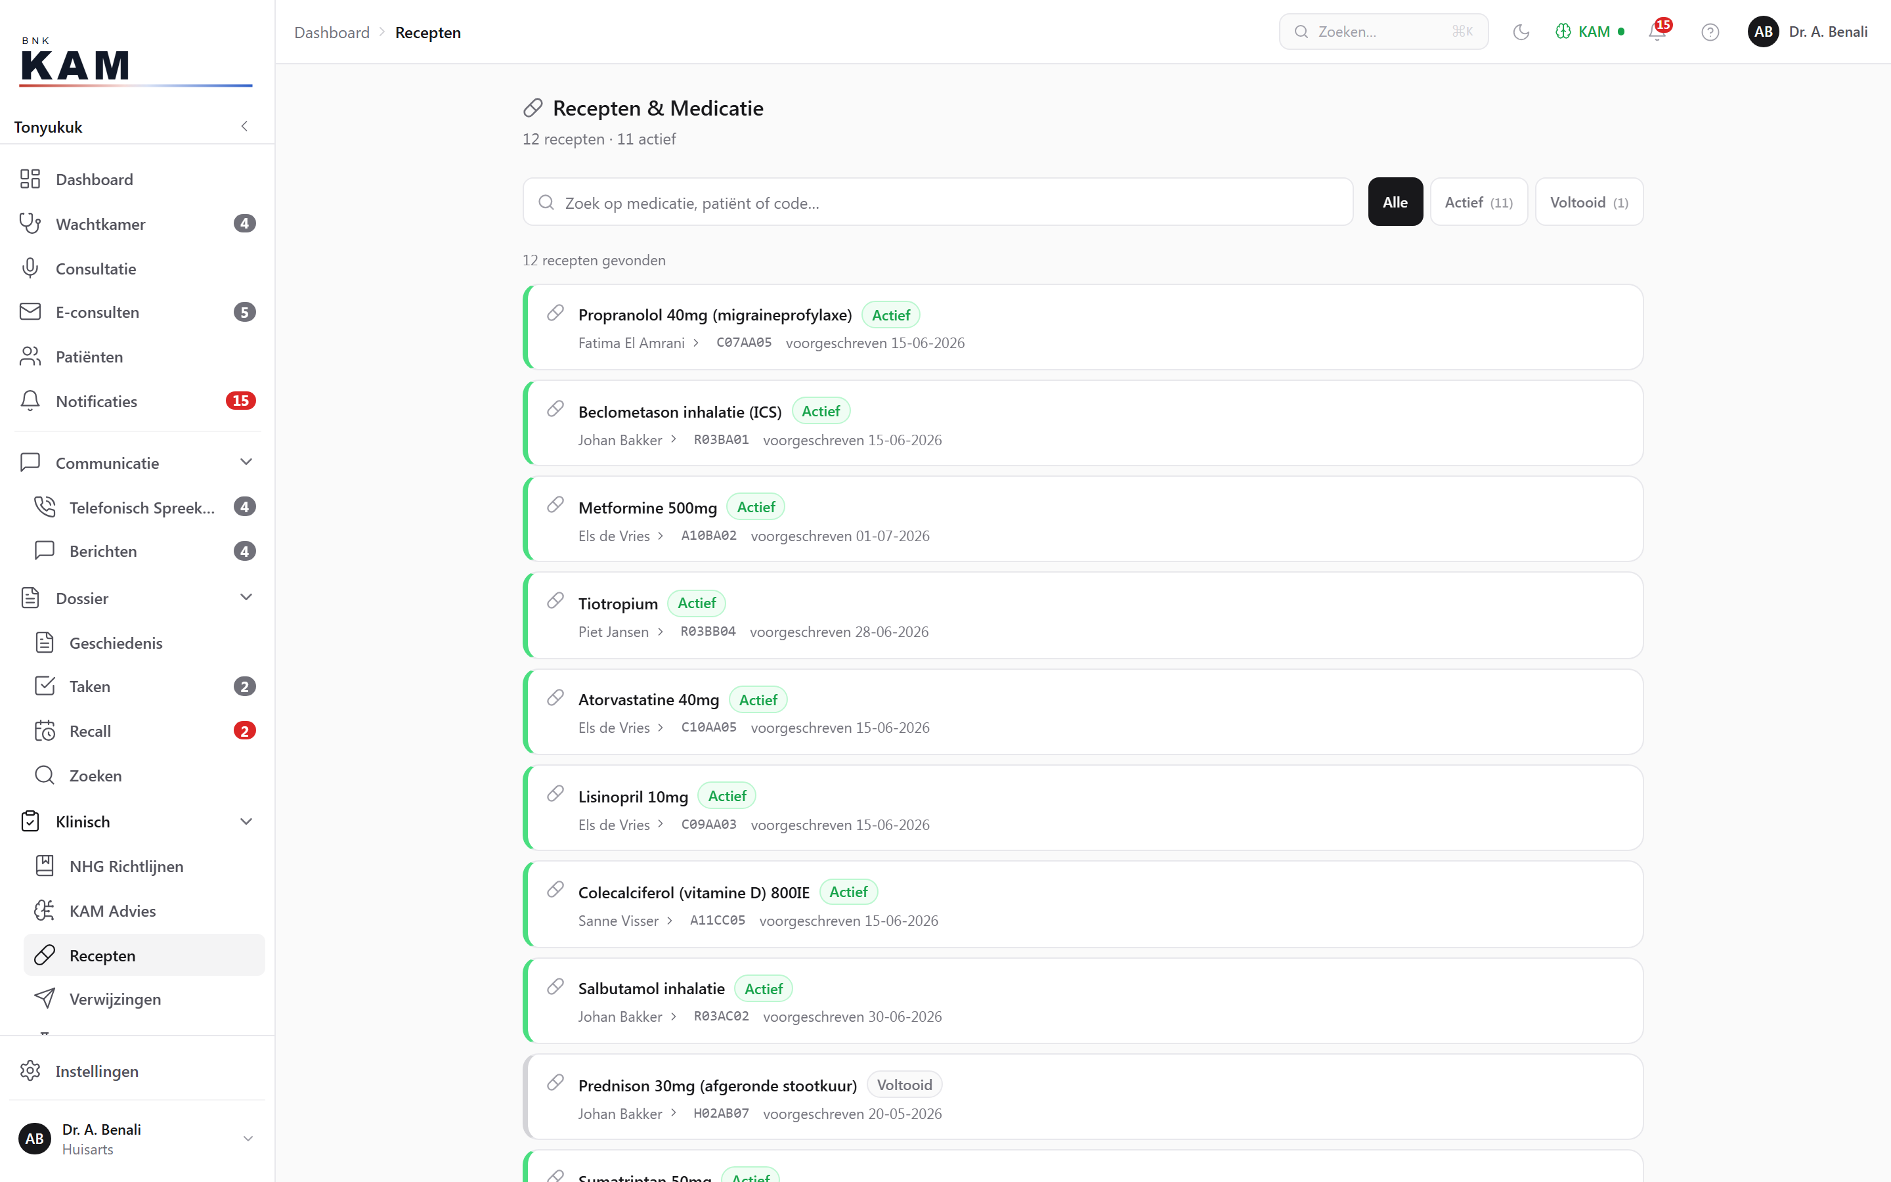Open Consultatie microphone item

pyautogui.click(x=137, y=268)
